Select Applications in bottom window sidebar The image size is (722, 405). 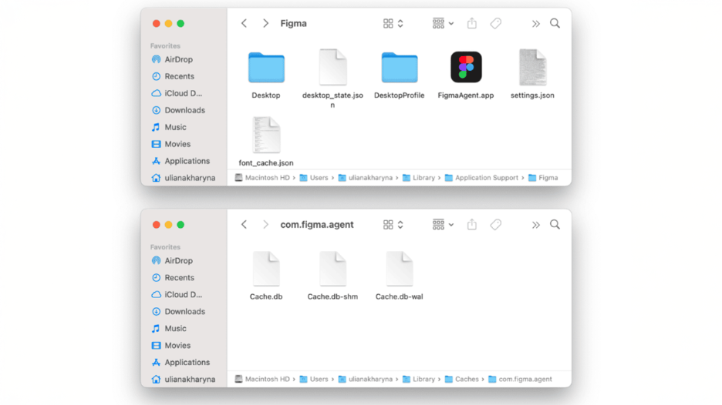(187, 362)
